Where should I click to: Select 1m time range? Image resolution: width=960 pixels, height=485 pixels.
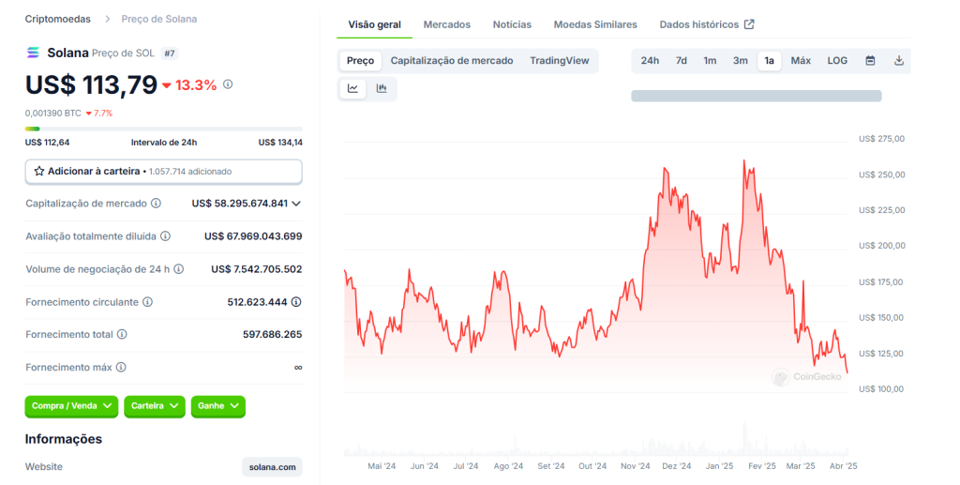pos(710,61)
